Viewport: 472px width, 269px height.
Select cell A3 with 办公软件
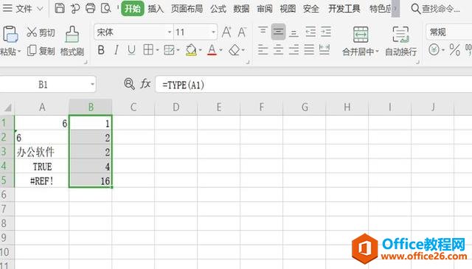pos(42,152)
